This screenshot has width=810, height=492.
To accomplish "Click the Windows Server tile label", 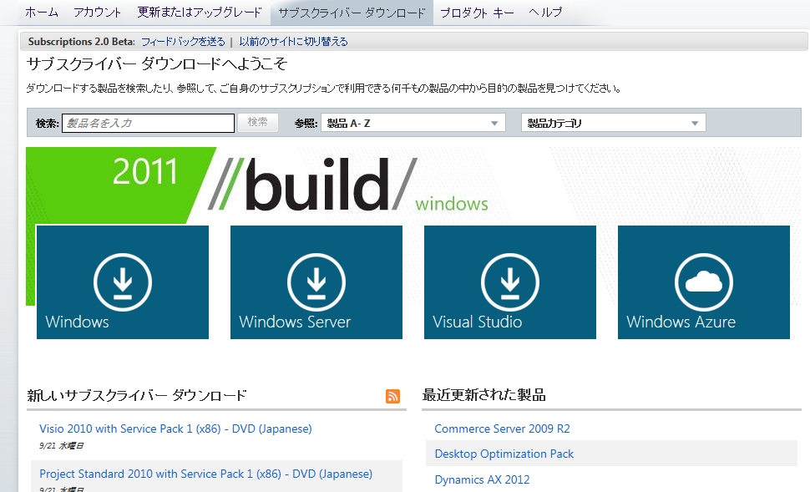I will [295, 322].
